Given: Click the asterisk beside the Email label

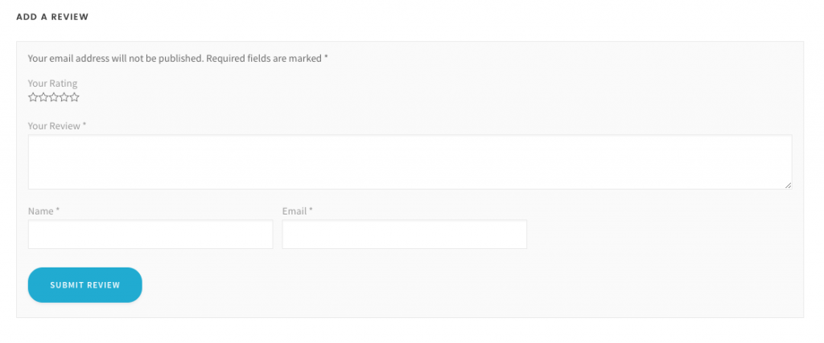Looking at the screenshot, I should coord(311,210).
